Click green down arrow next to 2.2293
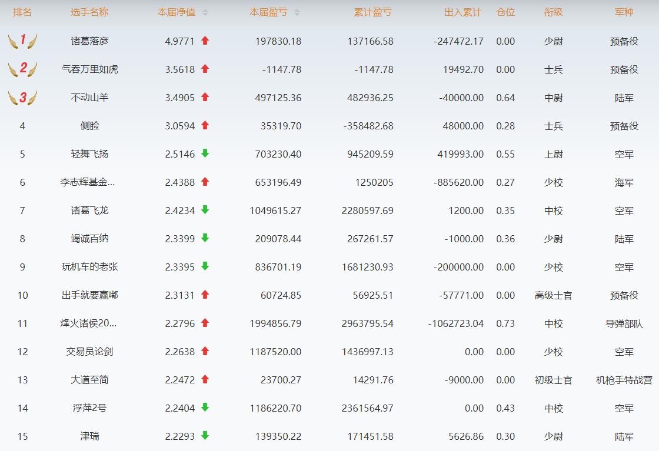Viewport: 659px width, 451px height. click(205, 436)
